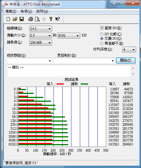This screenshot has height=168, width=141.
Task: Click write value 135587 in results
Action: [114, 105]
